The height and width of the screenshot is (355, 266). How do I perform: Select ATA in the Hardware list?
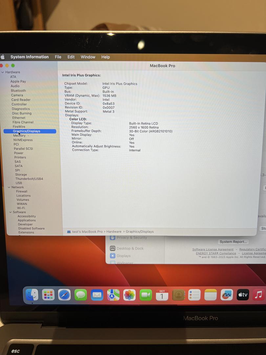click(13, 77)
